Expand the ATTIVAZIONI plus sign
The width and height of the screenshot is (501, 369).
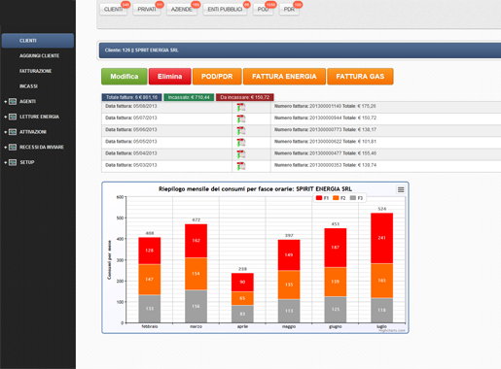tap(5, 132)
